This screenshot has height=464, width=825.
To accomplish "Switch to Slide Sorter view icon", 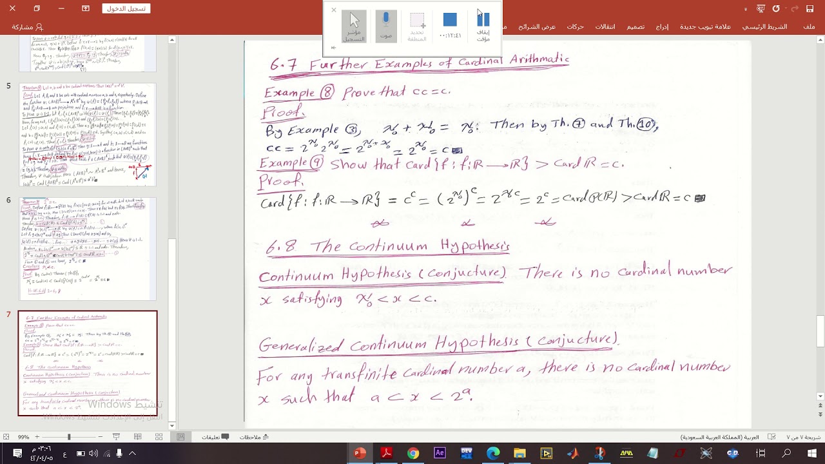I will click(x=159, y=437).
